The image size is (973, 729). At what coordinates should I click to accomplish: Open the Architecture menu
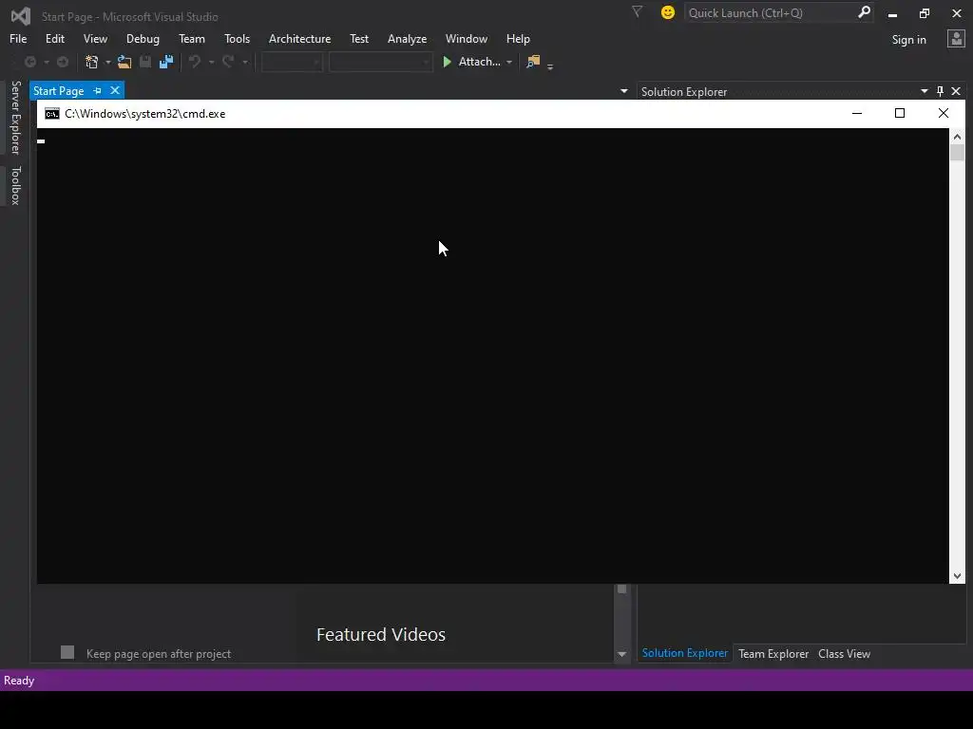[x=299, y=38]
